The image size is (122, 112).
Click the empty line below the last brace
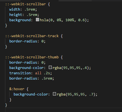pos(64,110)
